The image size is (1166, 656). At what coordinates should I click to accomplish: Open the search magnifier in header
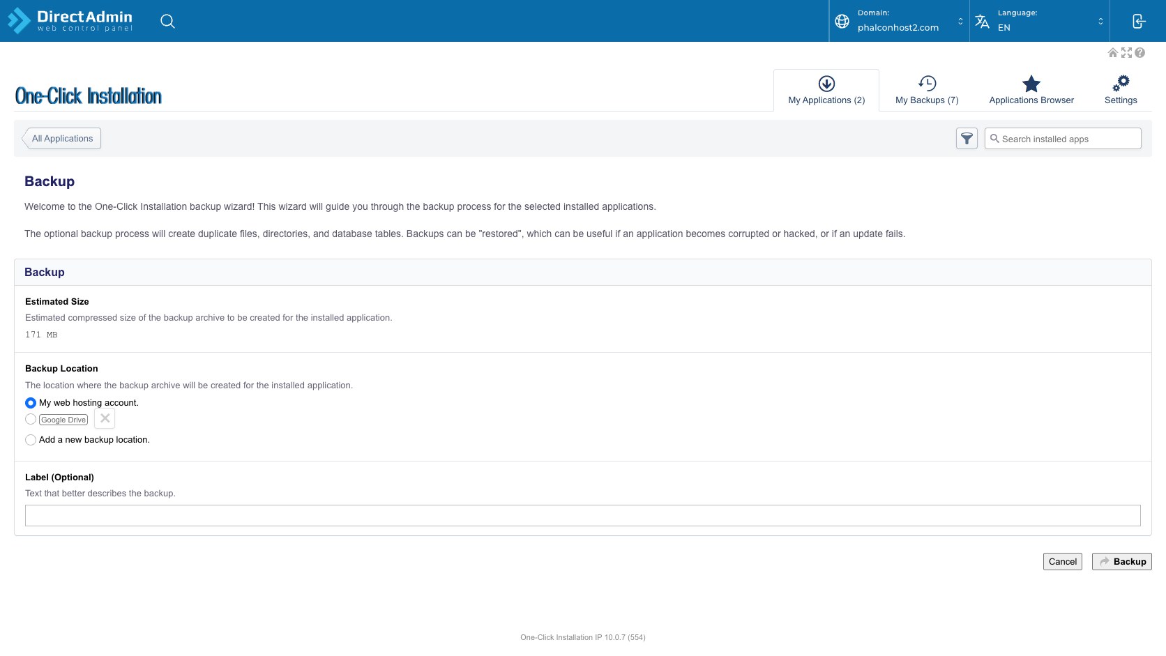167,21
